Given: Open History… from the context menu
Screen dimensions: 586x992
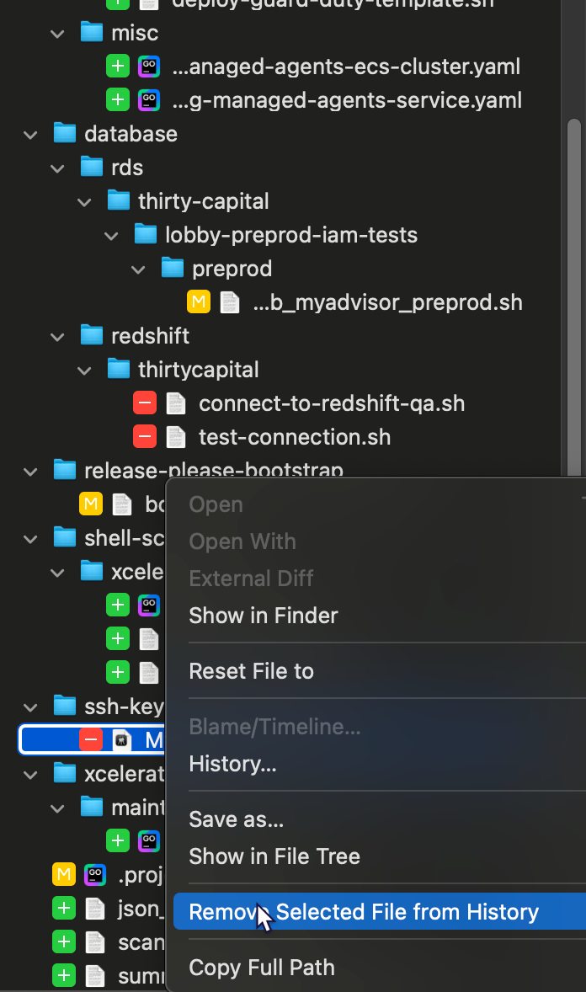Looking at the screenshot, I should (232, 764).
